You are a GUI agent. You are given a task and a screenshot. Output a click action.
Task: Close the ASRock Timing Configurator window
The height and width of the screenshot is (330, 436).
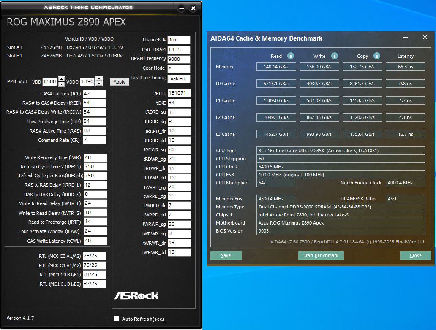pos(193,8)
